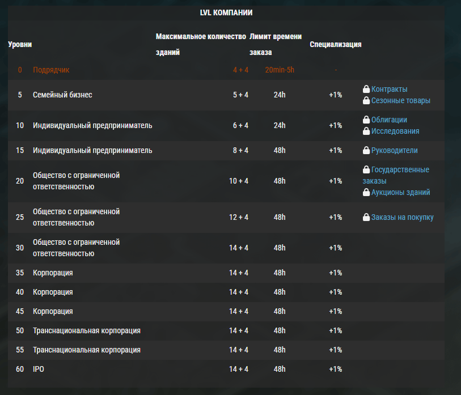The width and height of the screenshot is (461, 395).
Task: Open the Руководители link
Action: click(394, 151)
